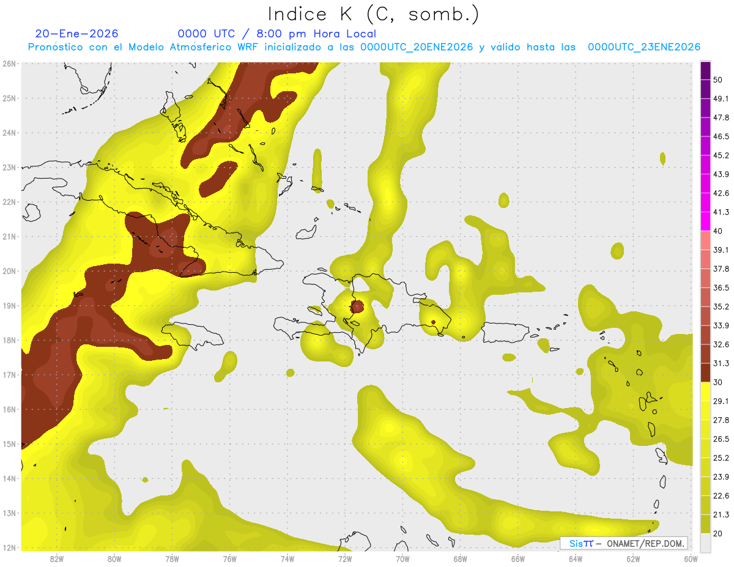The width and height of the screenshot is (734, 567).
Task: Select the "74W" longitude label
Action: coord(287,559)
